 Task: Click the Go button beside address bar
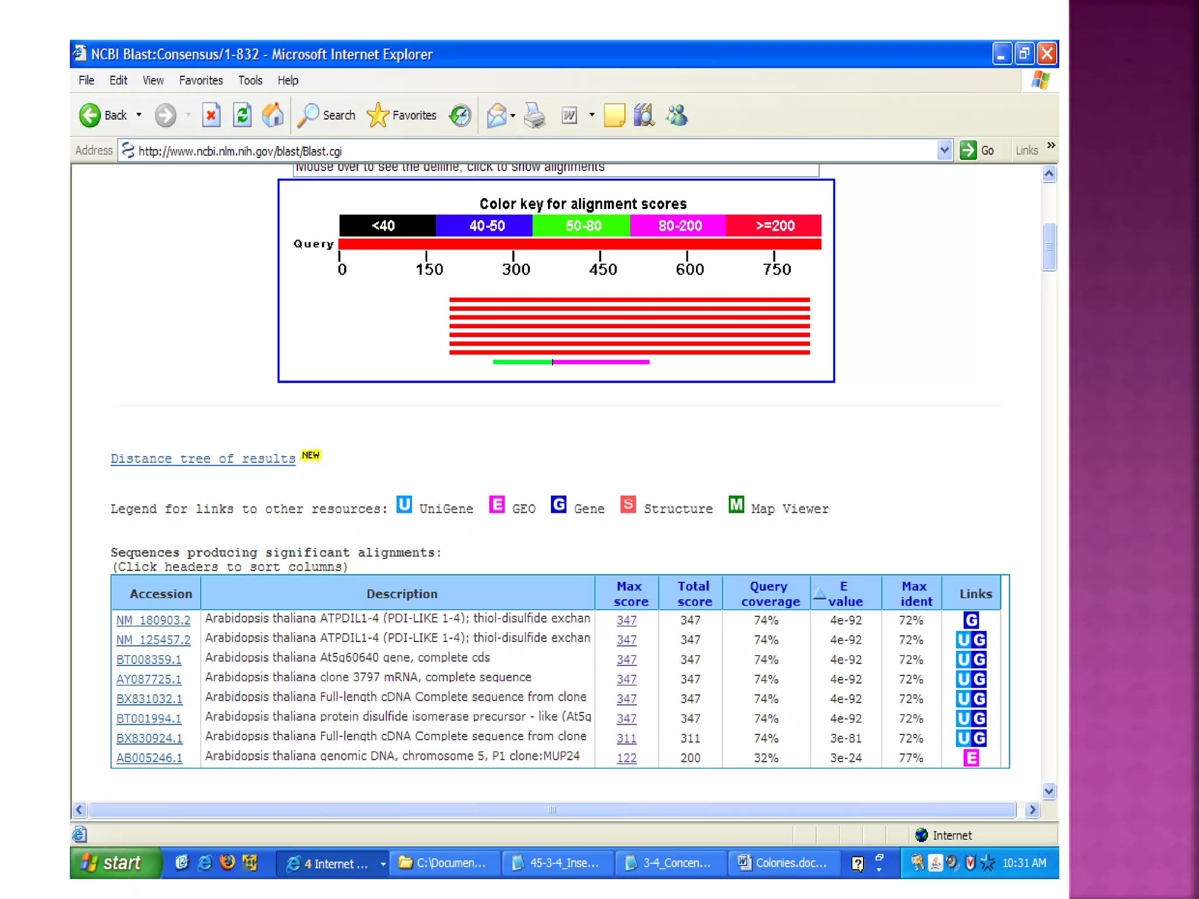pyautogui.click(x=977, y=150)
